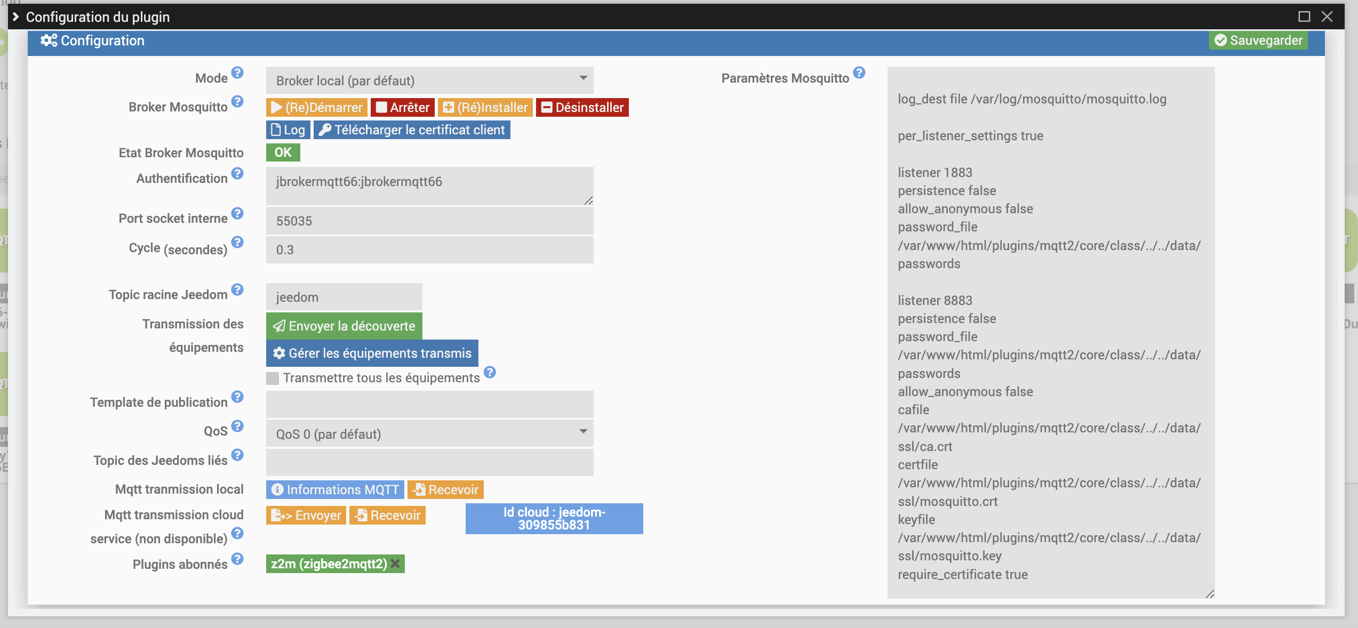Click help icon next to Port socket interne
The height and width of the screenshot is (628, 1358).
237,213
